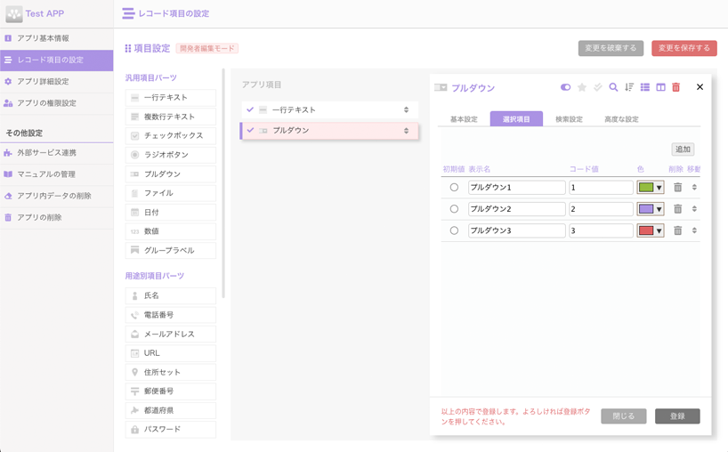Select the 数値 part in the palette
This screenshot has width=728, height=452.
[170, 231]
